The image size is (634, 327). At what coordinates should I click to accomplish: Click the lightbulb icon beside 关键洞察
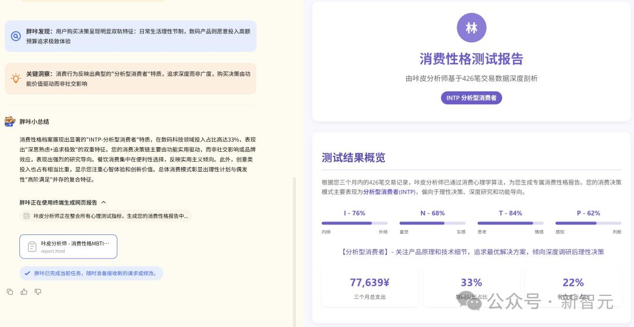[15, 79]
